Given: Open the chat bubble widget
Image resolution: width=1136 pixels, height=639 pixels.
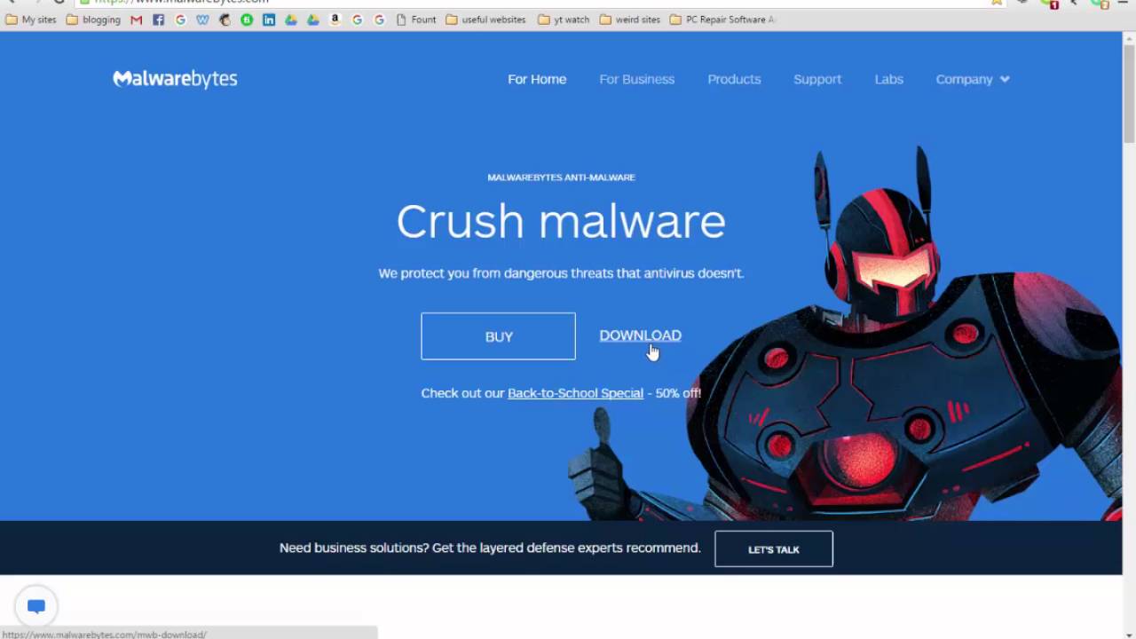Looking at the screenshot, I should coord(36,607).
